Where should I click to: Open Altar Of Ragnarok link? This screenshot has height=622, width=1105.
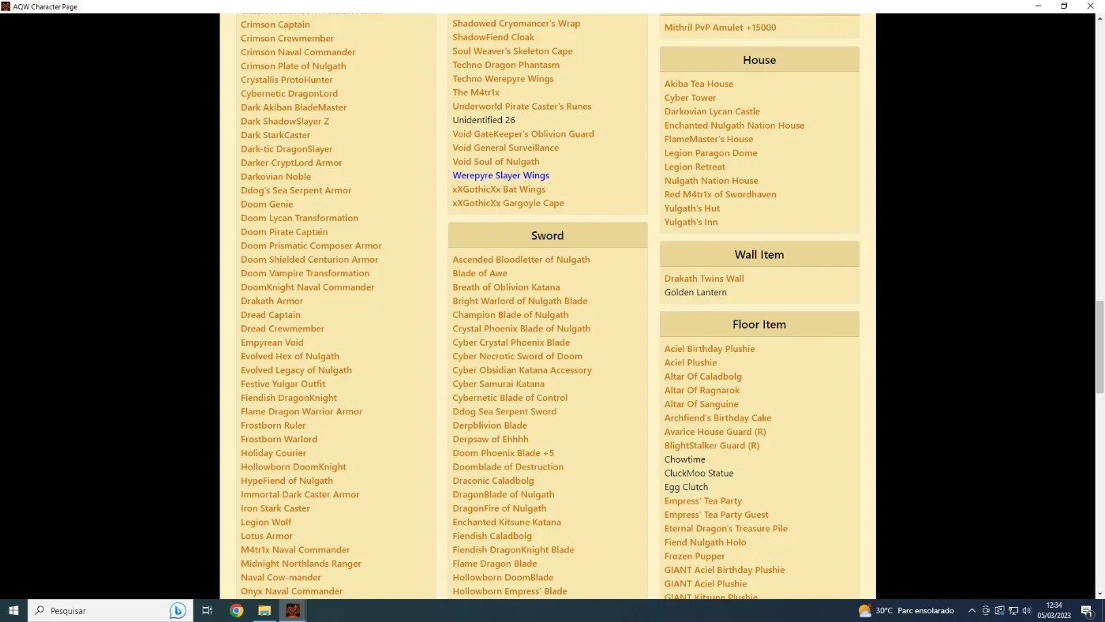coord(702,390)
